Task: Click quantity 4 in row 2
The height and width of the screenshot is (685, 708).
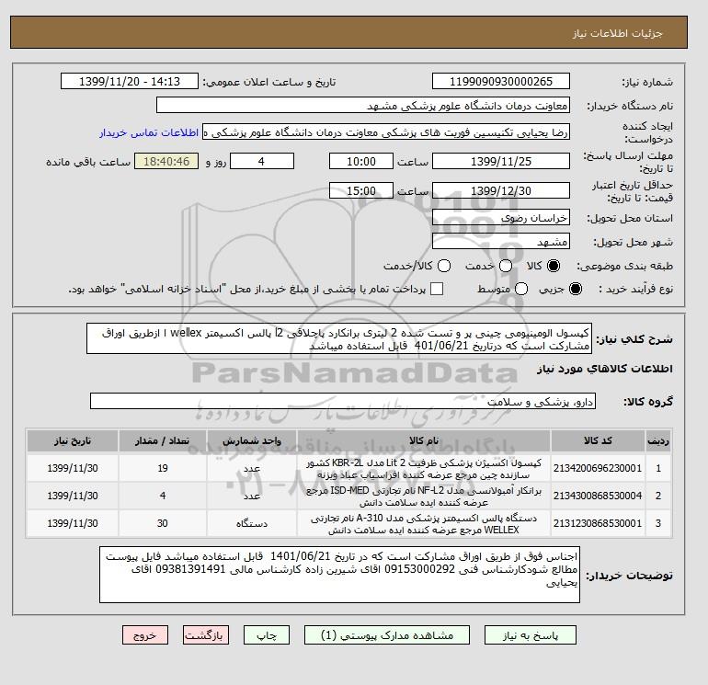Action: click(x=163, y=496)
